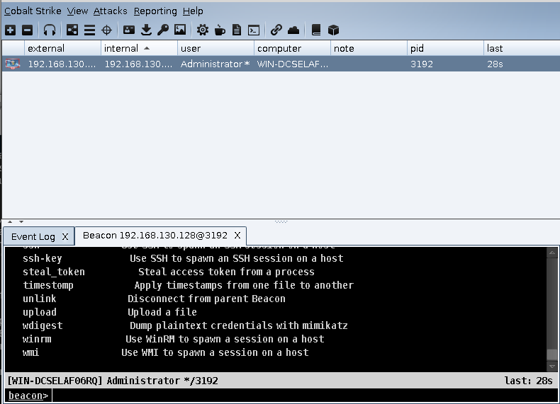Open the Cobalt Strike menu
Image resolution: width=560 pixels, height=404 pixels.
33,11
